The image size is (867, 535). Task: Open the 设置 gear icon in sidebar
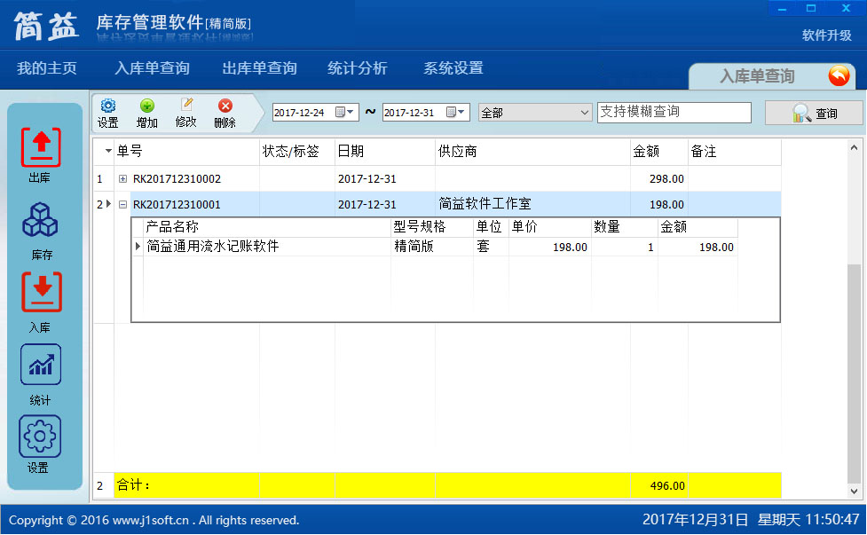[x=40, y=438]
